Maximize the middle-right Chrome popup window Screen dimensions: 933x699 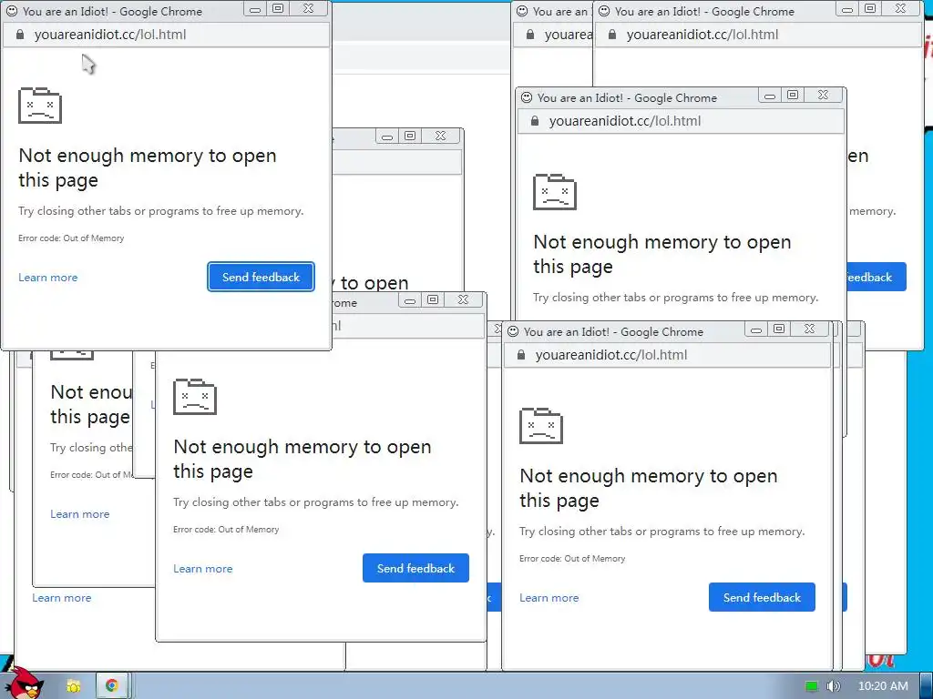click(793, 95)
